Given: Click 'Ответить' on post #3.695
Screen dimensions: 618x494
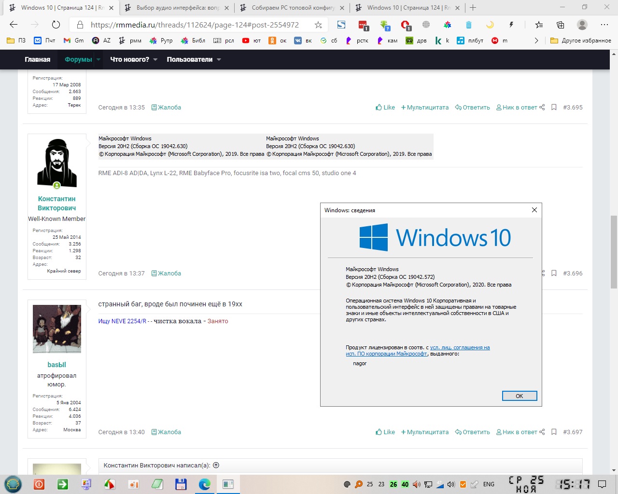Looking at the screenshot, I should pyautogui.click(x=473, y=107).
